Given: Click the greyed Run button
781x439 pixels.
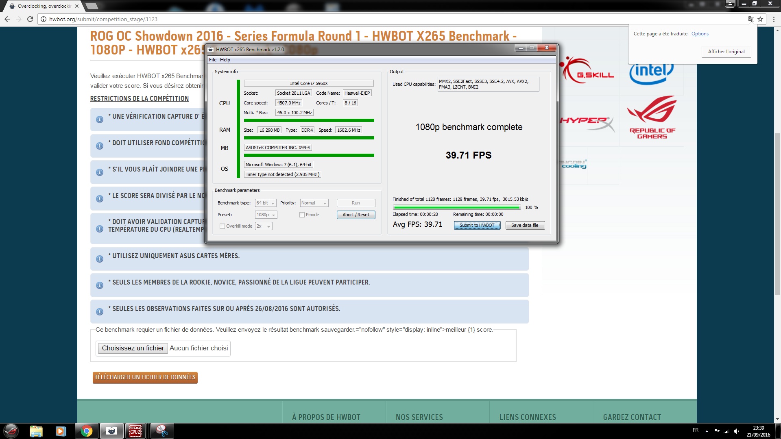Looking at the screenshot, I should pos(356,203).
